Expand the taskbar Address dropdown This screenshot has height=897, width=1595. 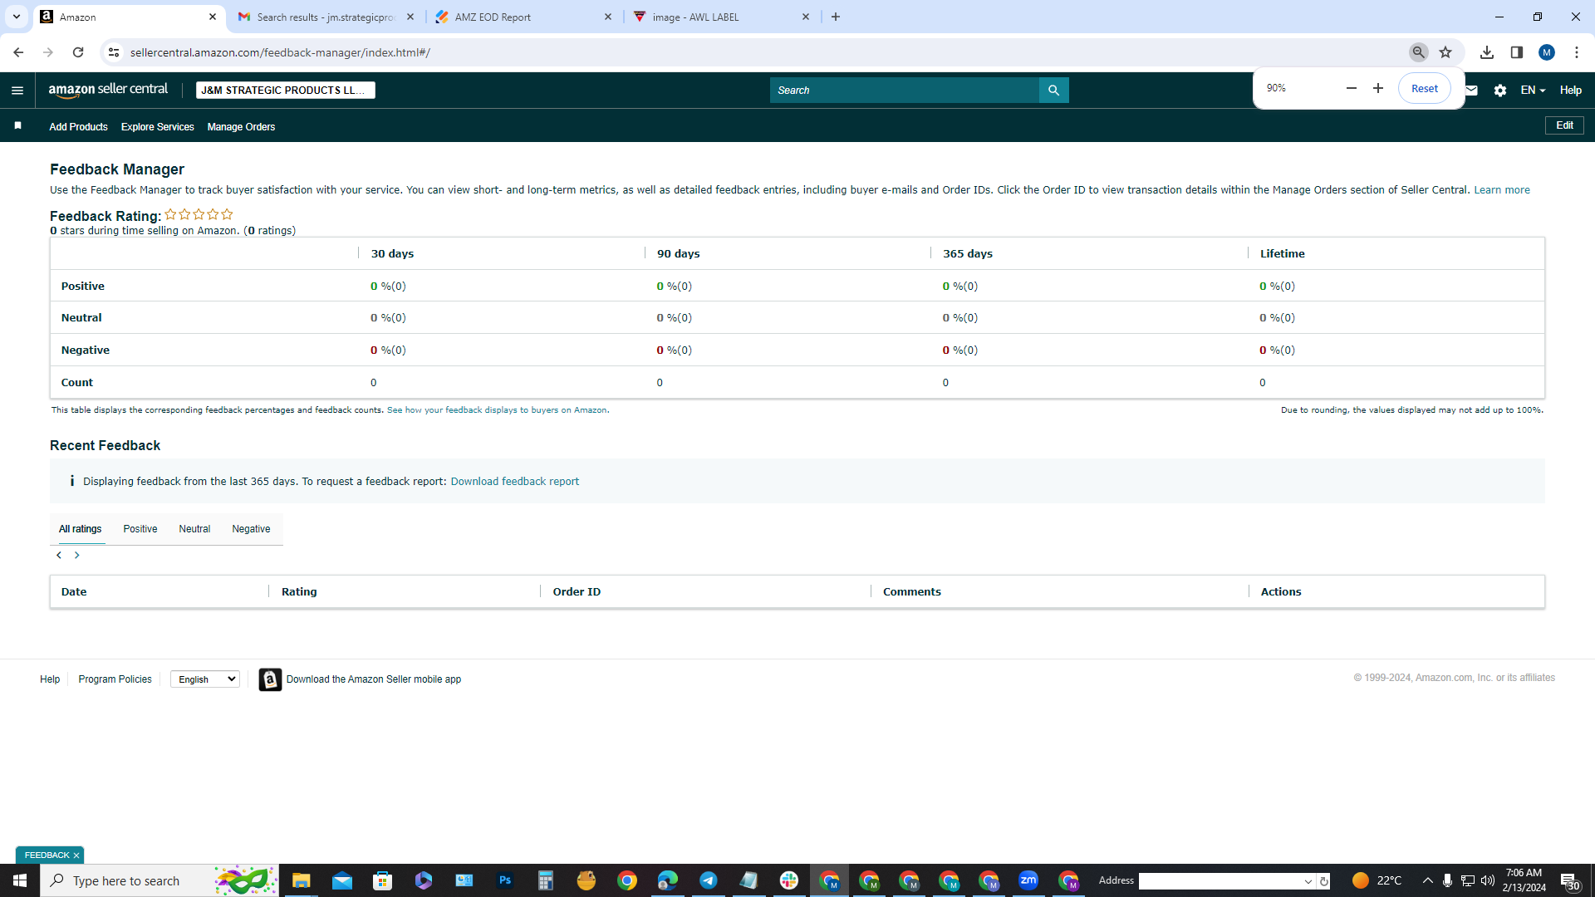pyautogui.click(x=1308, y=881)
